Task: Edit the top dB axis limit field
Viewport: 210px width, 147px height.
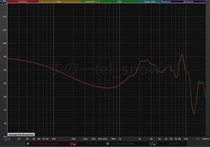Action: [x=3, y=3]
